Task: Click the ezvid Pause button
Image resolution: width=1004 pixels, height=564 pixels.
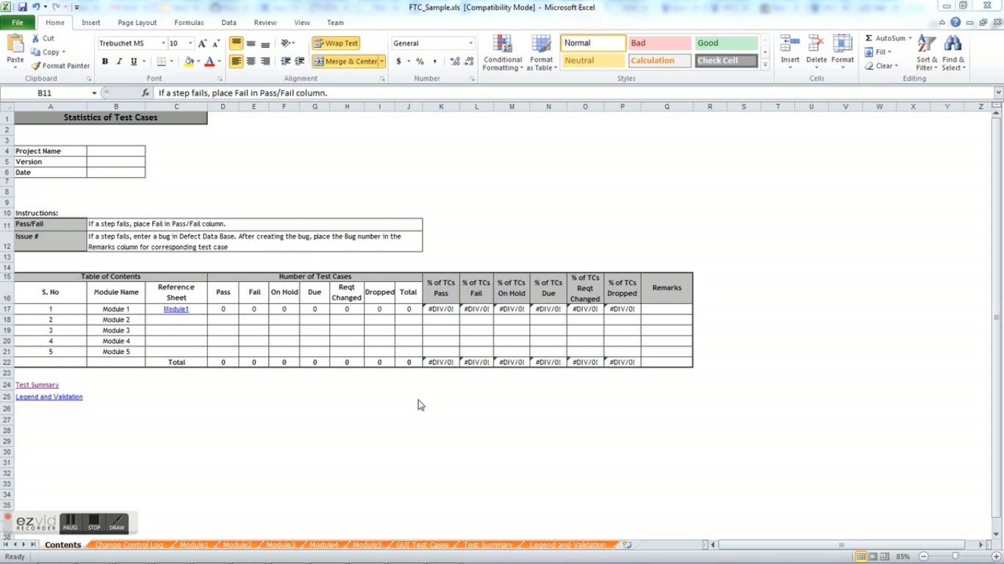Action: tap(71, 522)
